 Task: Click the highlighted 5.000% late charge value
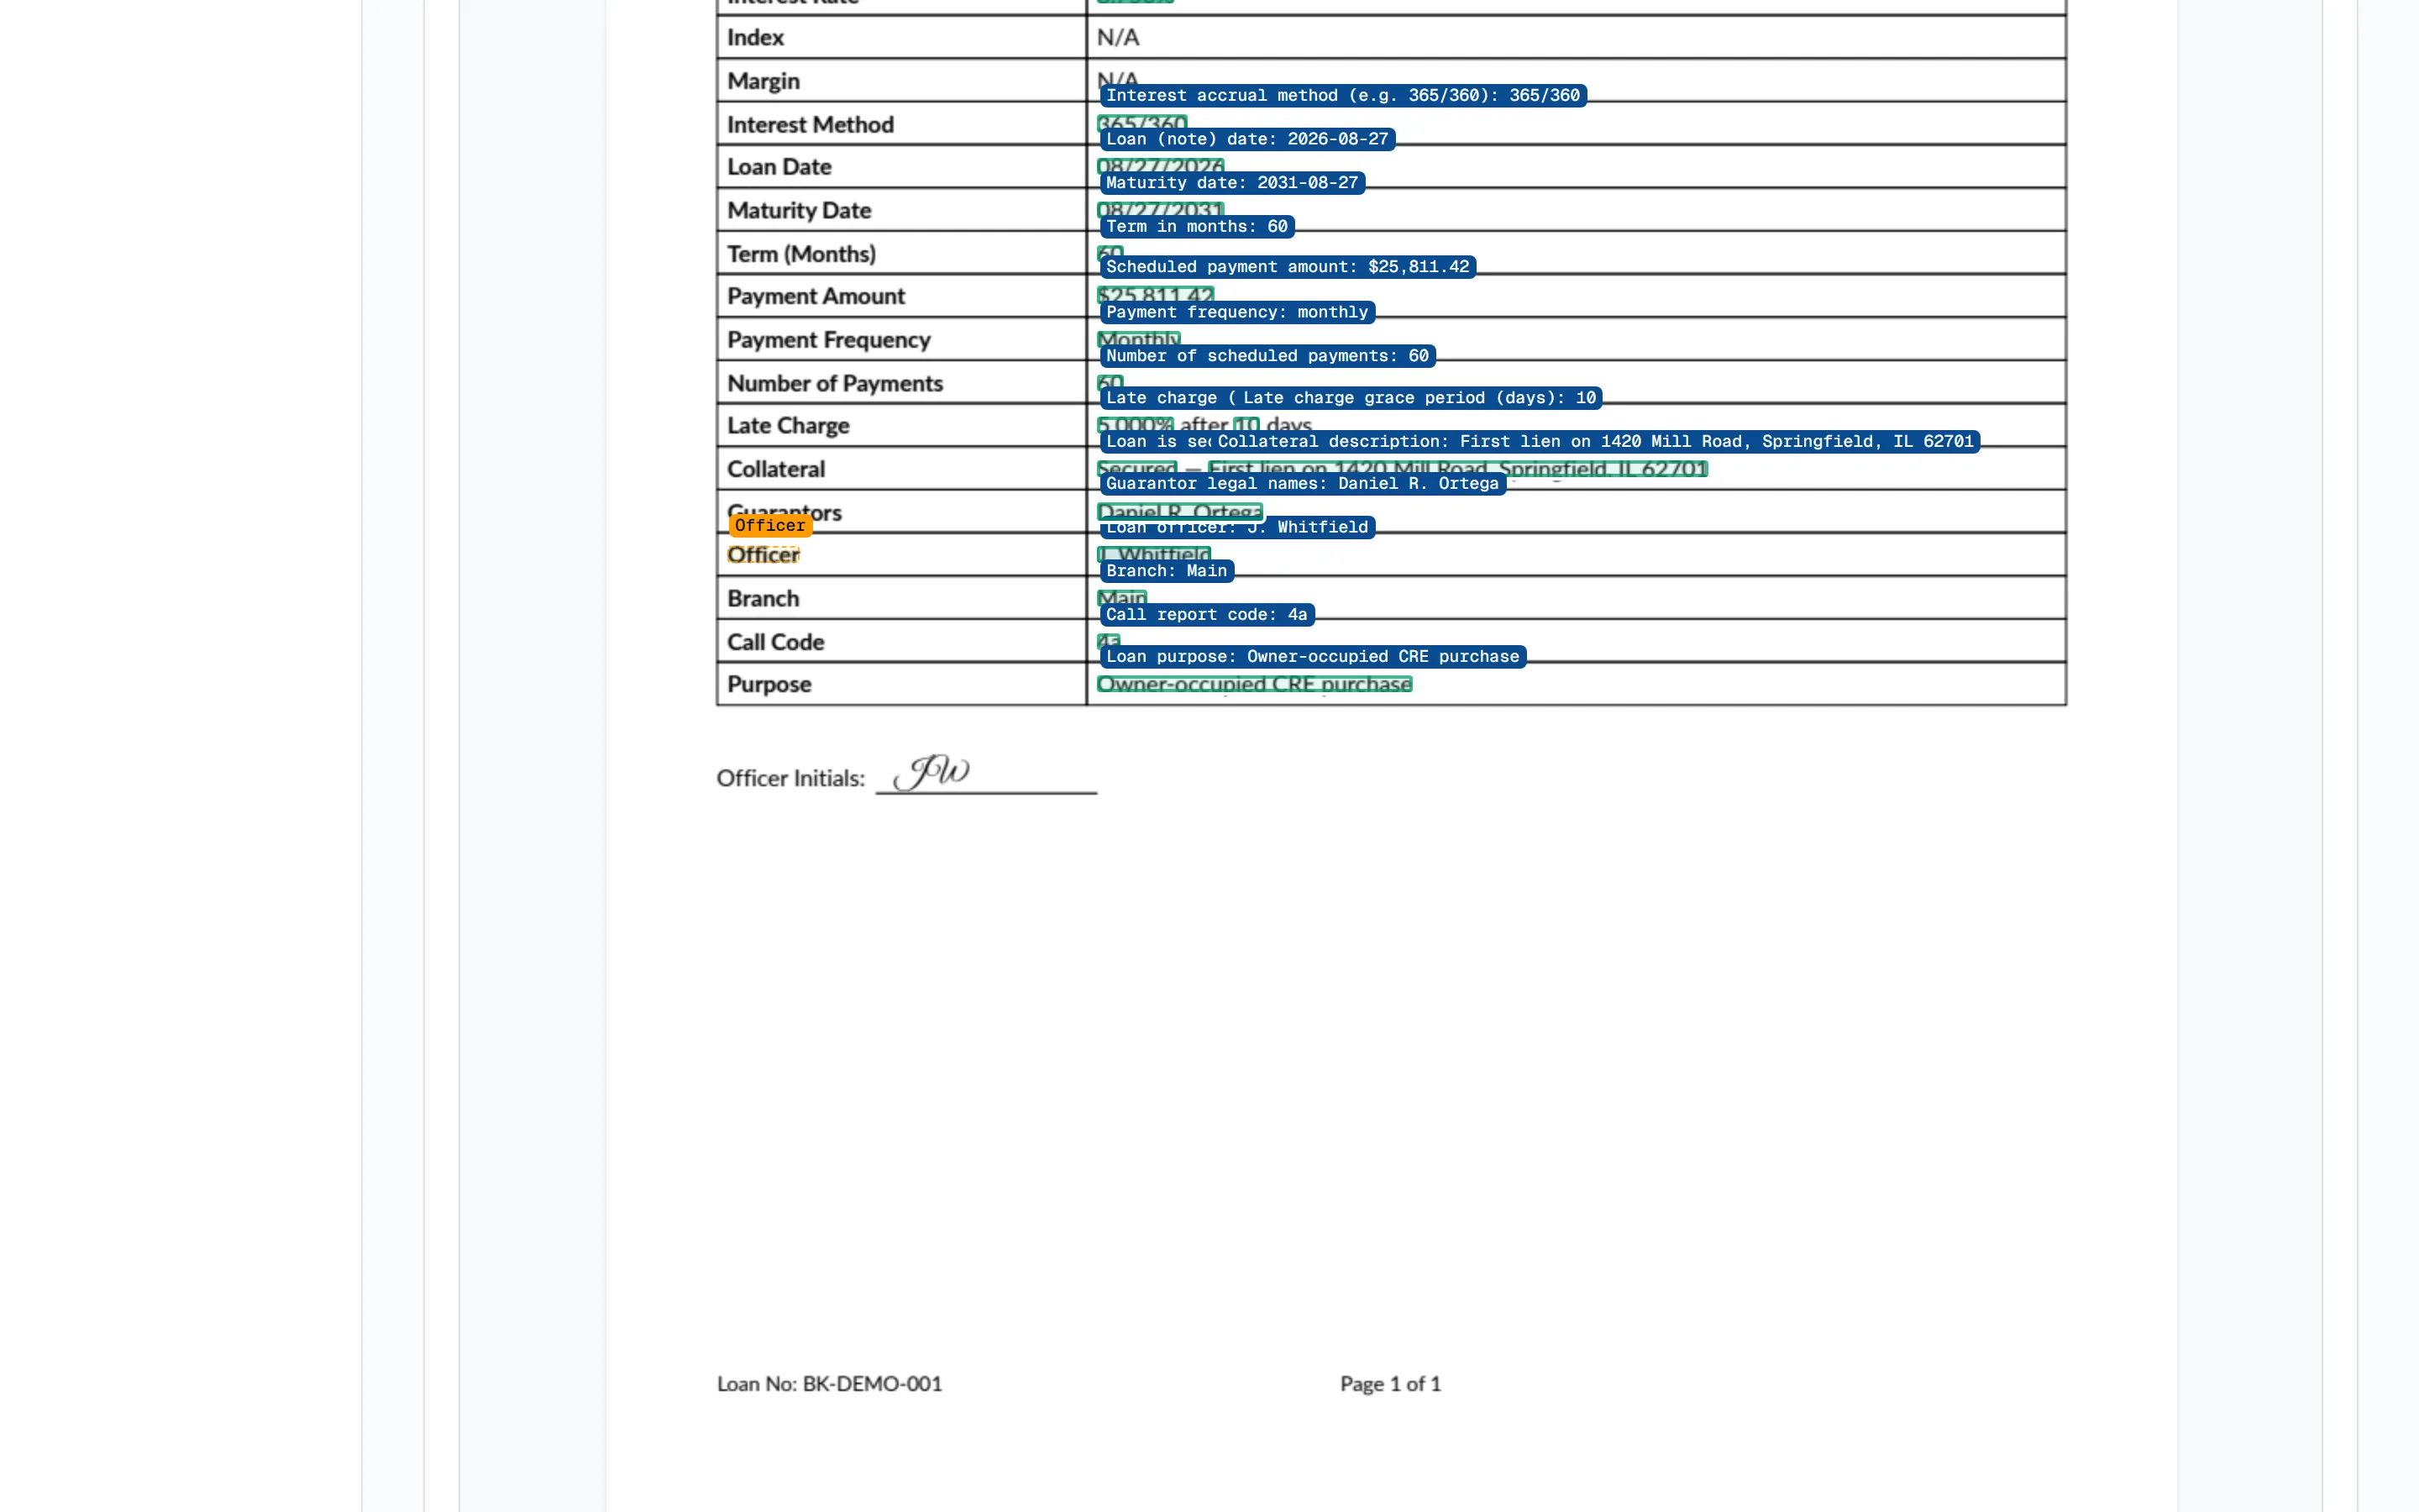tap(1135, 426)
